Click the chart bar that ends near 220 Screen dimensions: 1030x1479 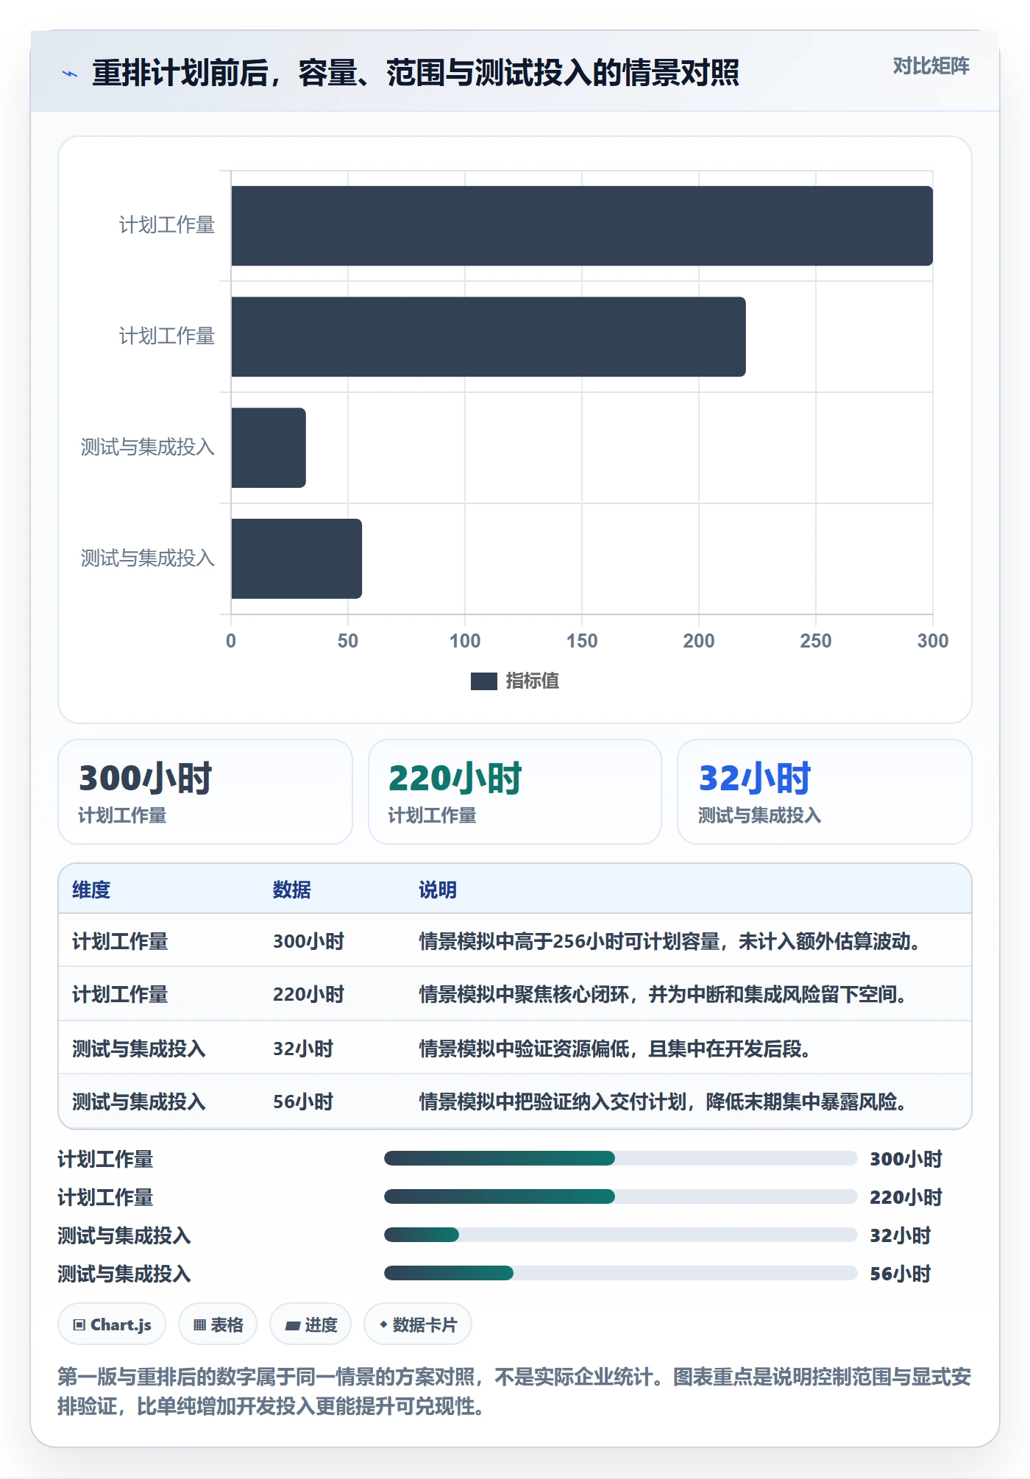coord(489,337)
